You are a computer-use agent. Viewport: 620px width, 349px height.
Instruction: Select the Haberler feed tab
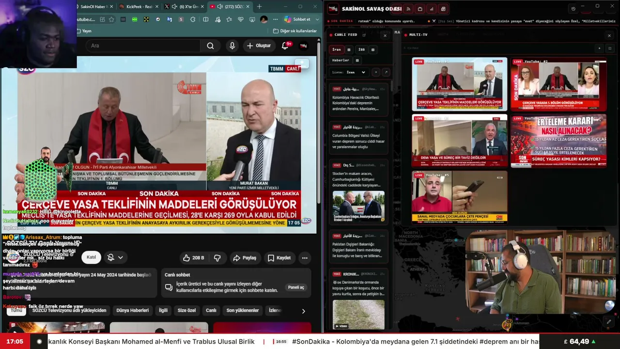(x=341, y=60)
